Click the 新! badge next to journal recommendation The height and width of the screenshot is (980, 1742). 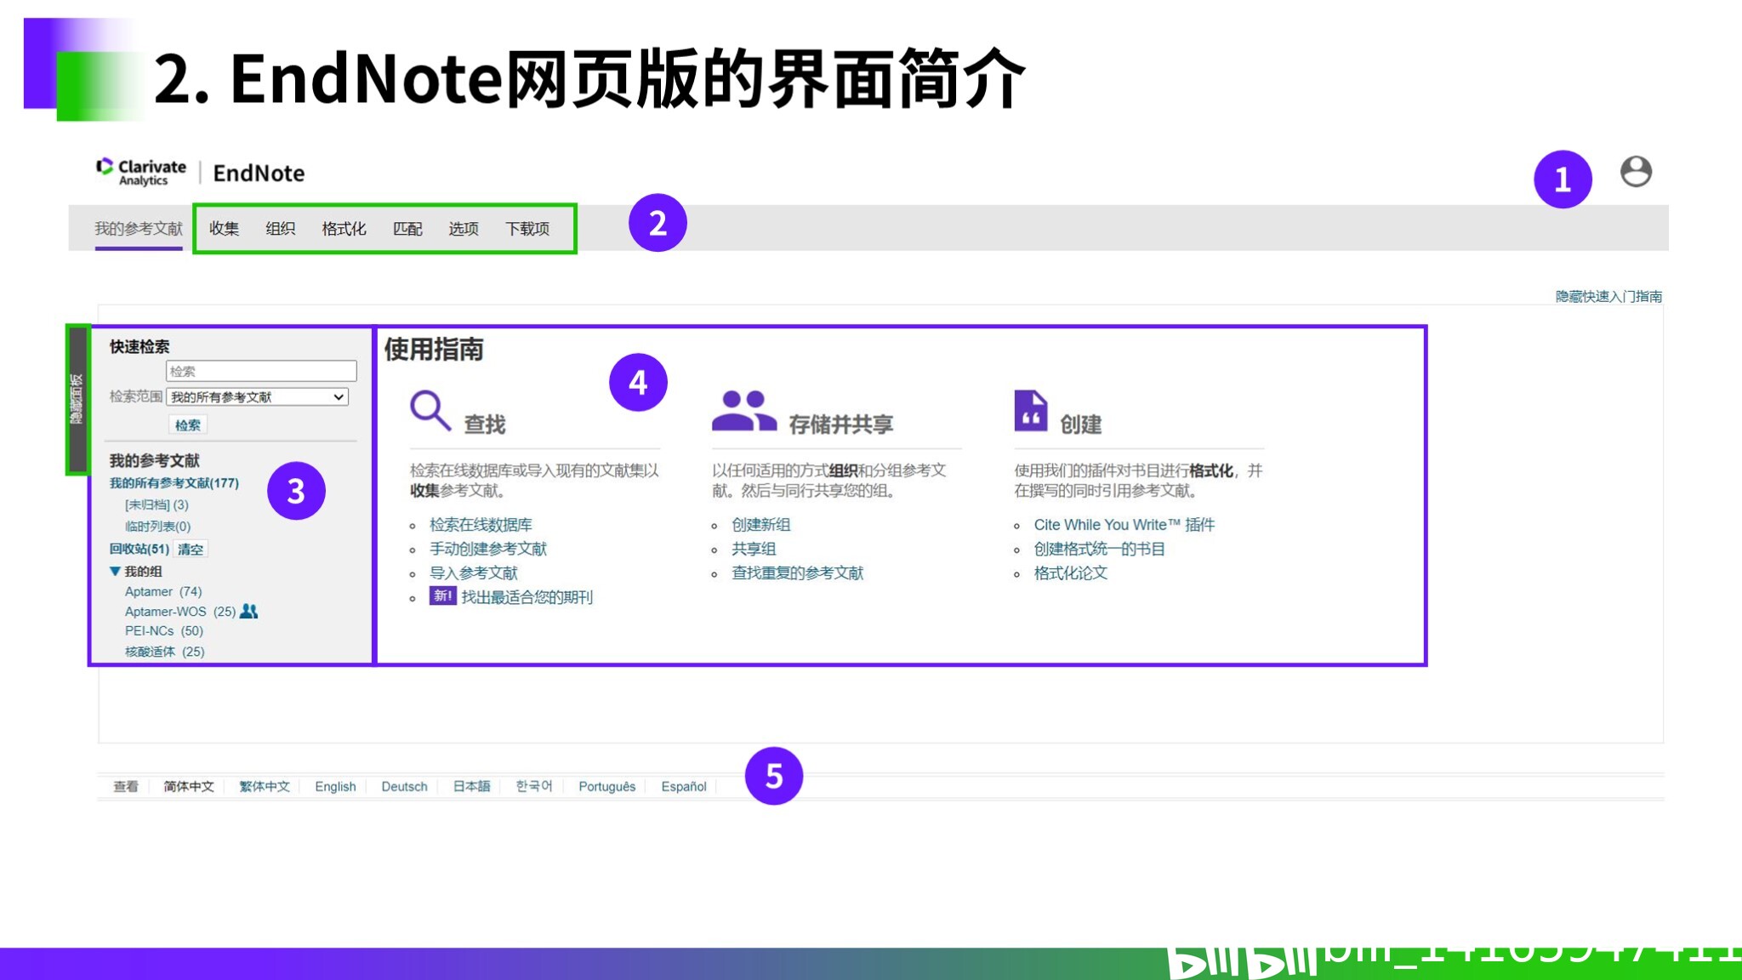pos(442,597)
